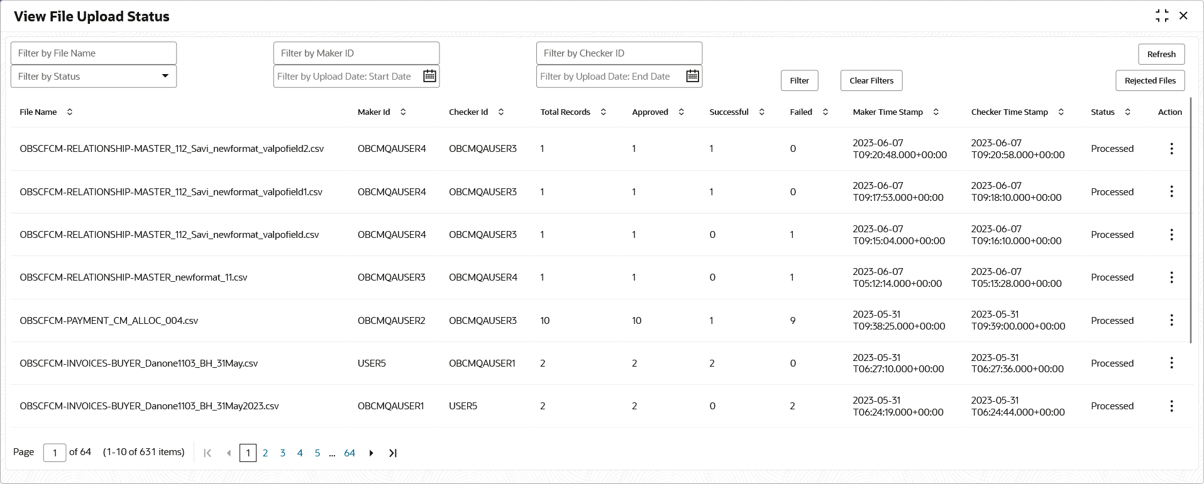This screenshot has width=1204, height=484.
Task: Open the Rejected Files view
Action: tap(1150, 80)
